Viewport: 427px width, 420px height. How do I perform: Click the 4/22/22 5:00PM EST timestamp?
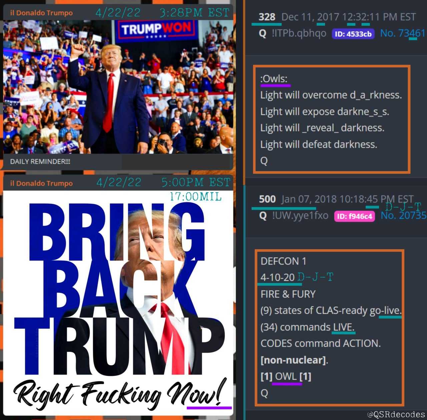[x=163, y=182]
